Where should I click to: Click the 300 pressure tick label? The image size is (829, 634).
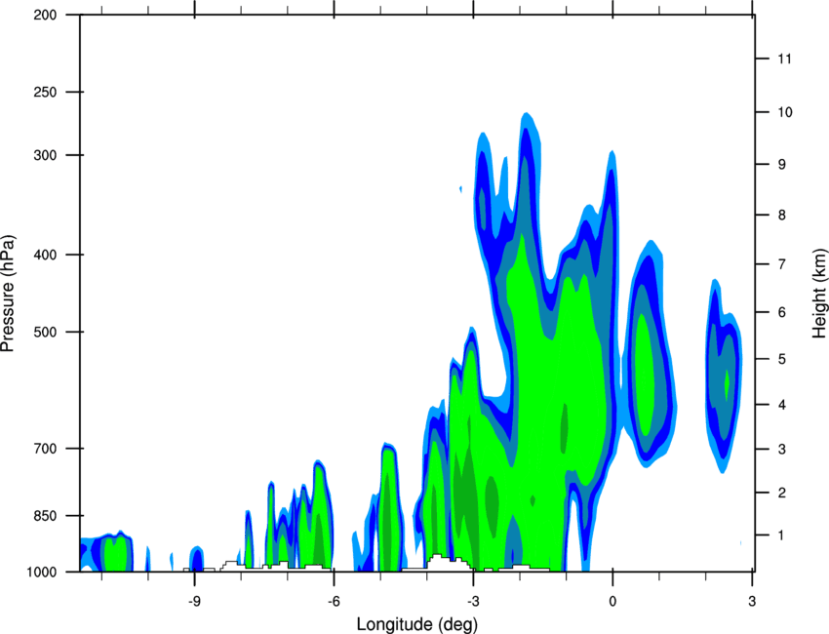click(x=45, y=155)
